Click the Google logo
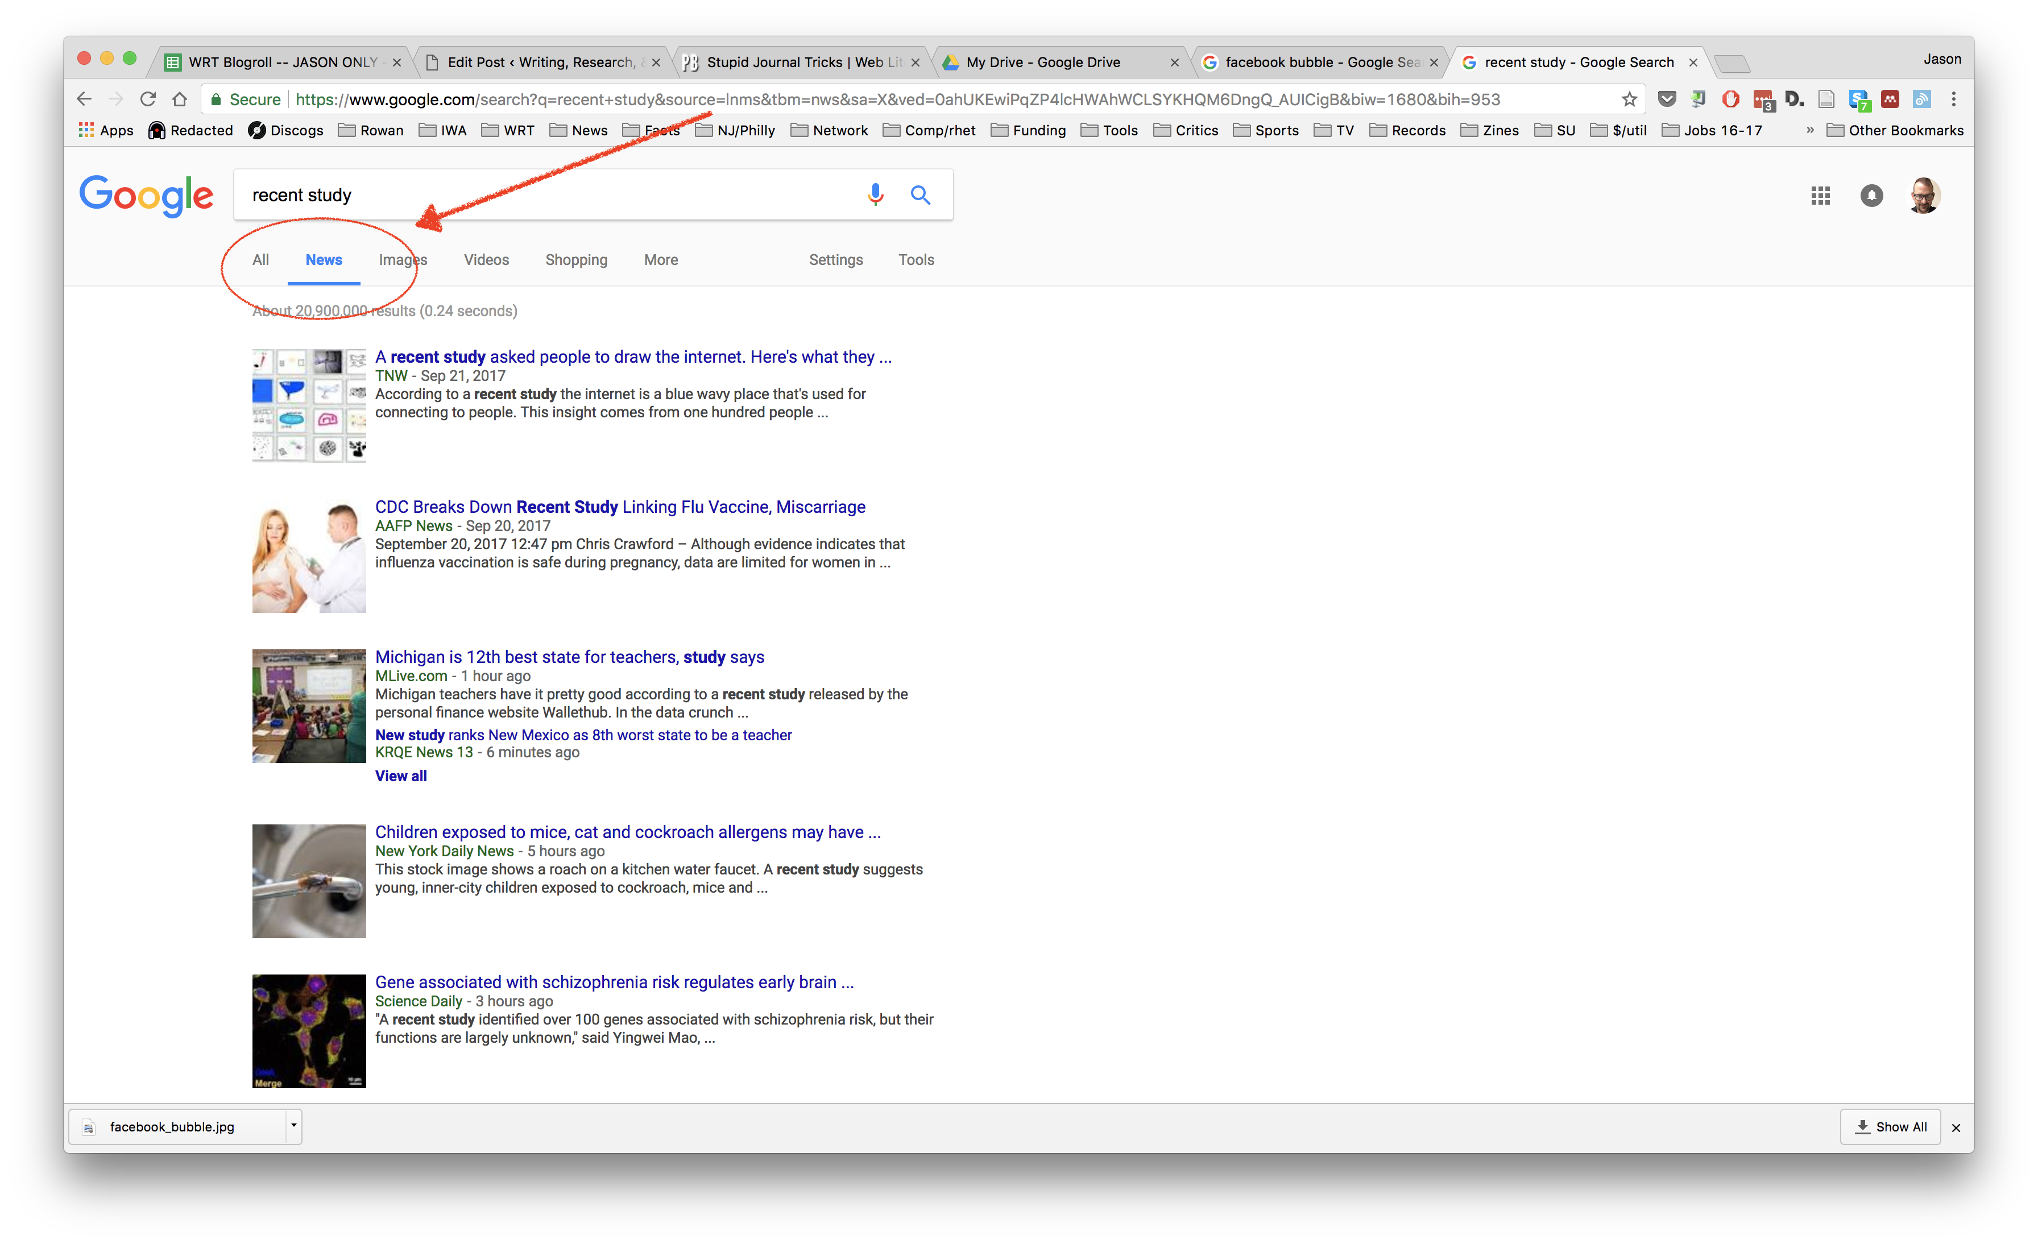Screen dimensions: 2038x1244 pyautogui.click(x=146, y=196)
